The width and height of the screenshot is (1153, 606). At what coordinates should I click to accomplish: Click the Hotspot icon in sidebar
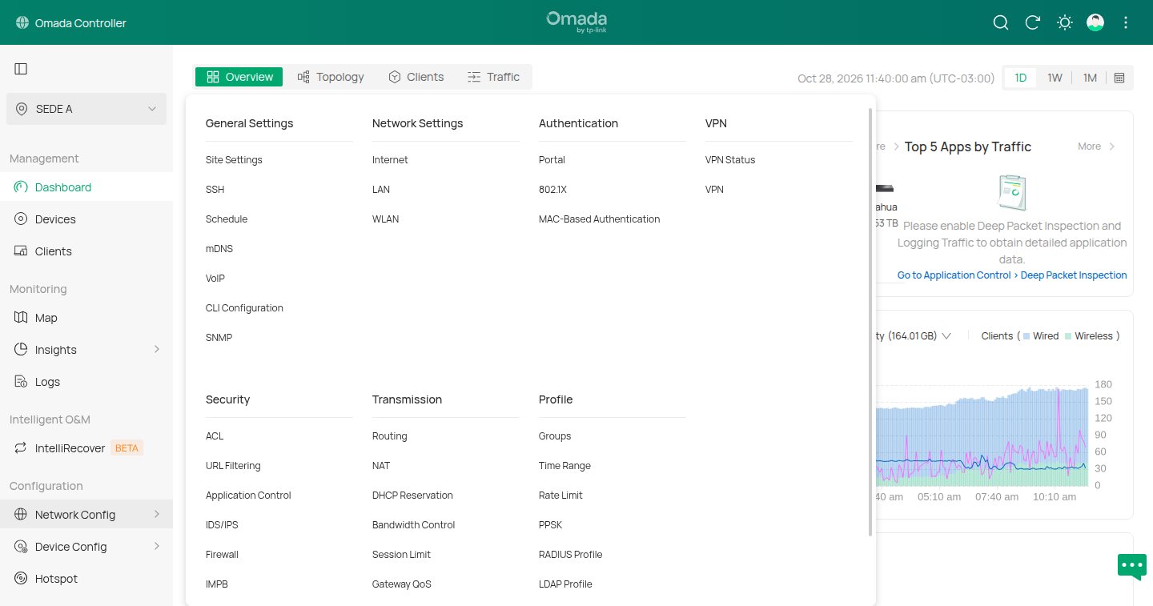21,579
